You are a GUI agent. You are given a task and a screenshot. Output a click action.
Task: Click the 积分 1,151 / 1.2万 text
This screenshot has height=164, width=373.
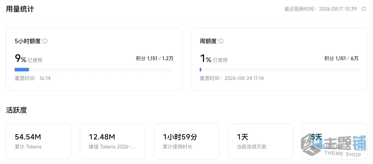click(x=155, y=59)
